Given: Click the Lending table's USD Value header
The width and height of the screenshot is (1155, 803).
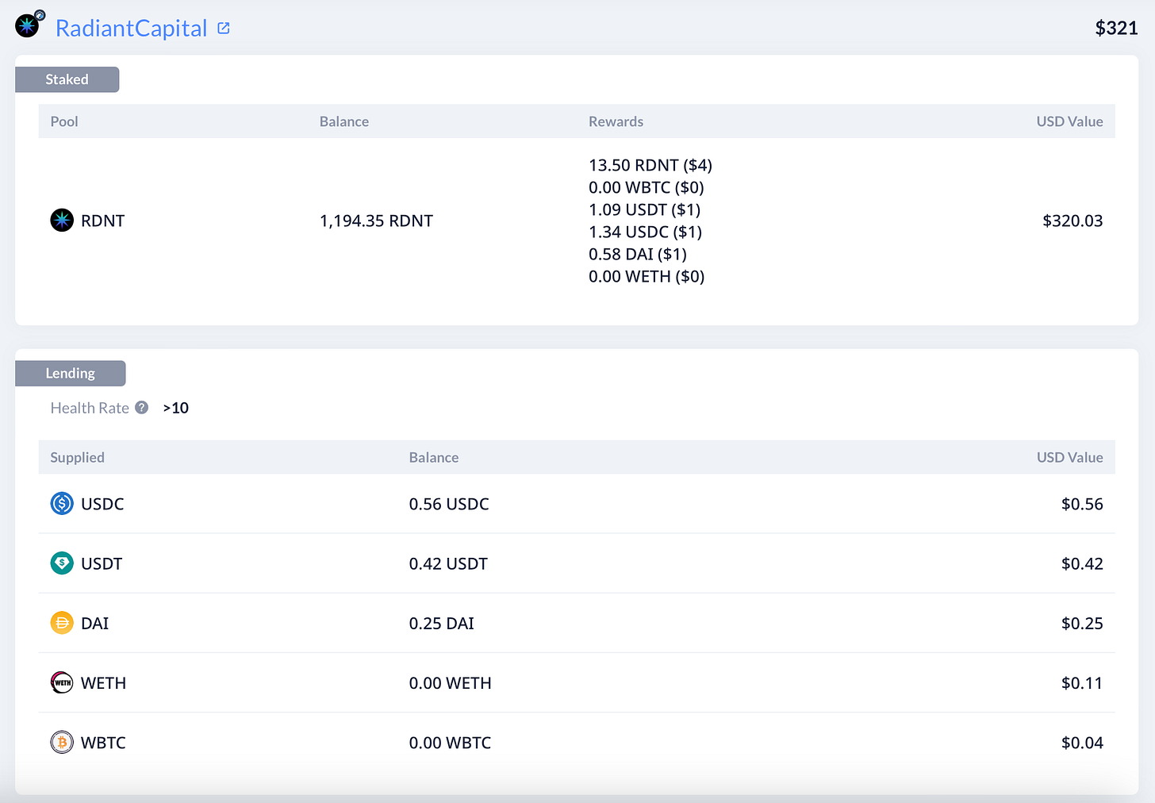Looking at the screenshot, I should 1069,457.
